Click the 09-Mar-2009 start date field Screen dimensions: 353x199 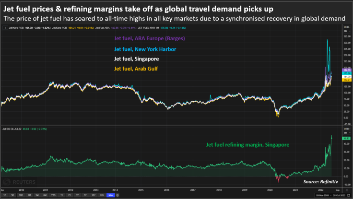[x=322, y=195]
